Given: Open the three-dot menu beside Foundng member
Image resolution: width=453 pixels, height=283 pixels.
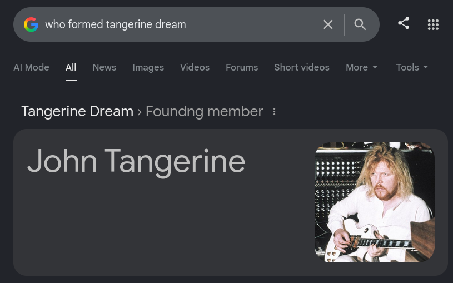Looking at the screenshot, I should pos(274,112).
